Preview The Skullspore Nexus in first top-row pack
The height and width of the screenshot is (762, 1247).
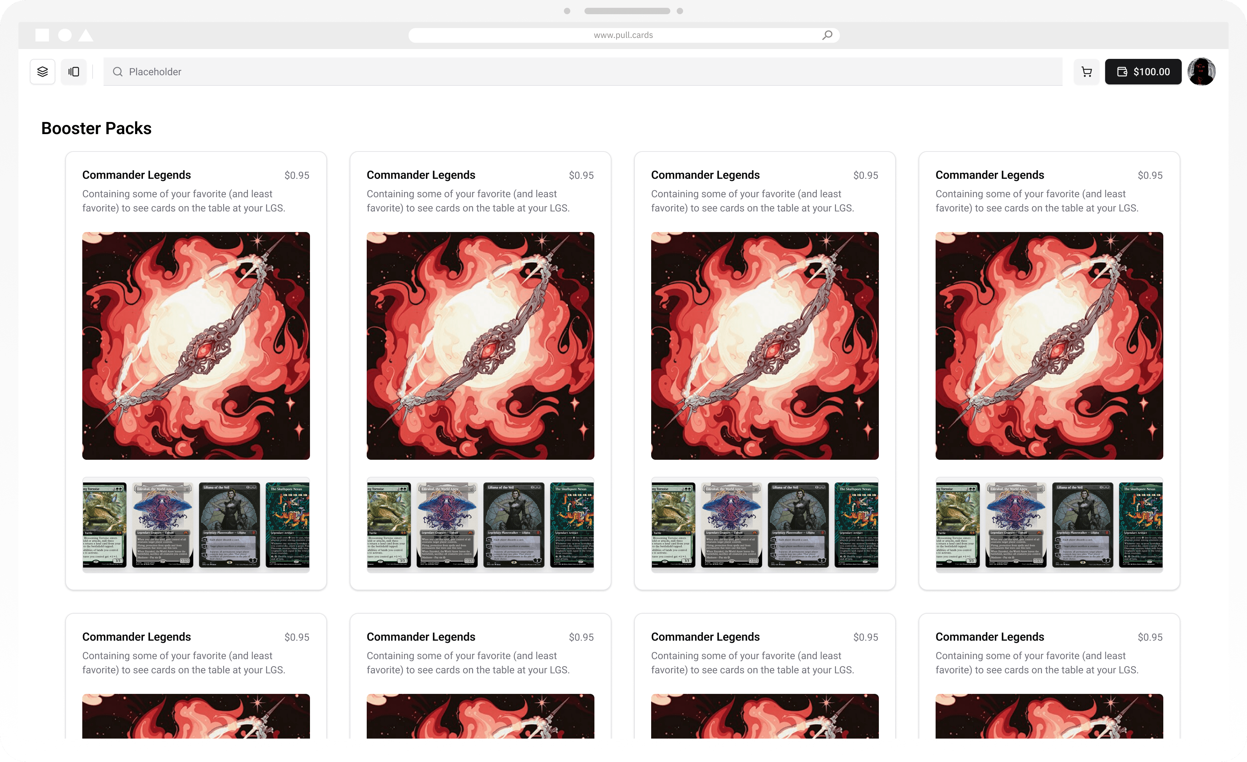[x=288, y=525]
